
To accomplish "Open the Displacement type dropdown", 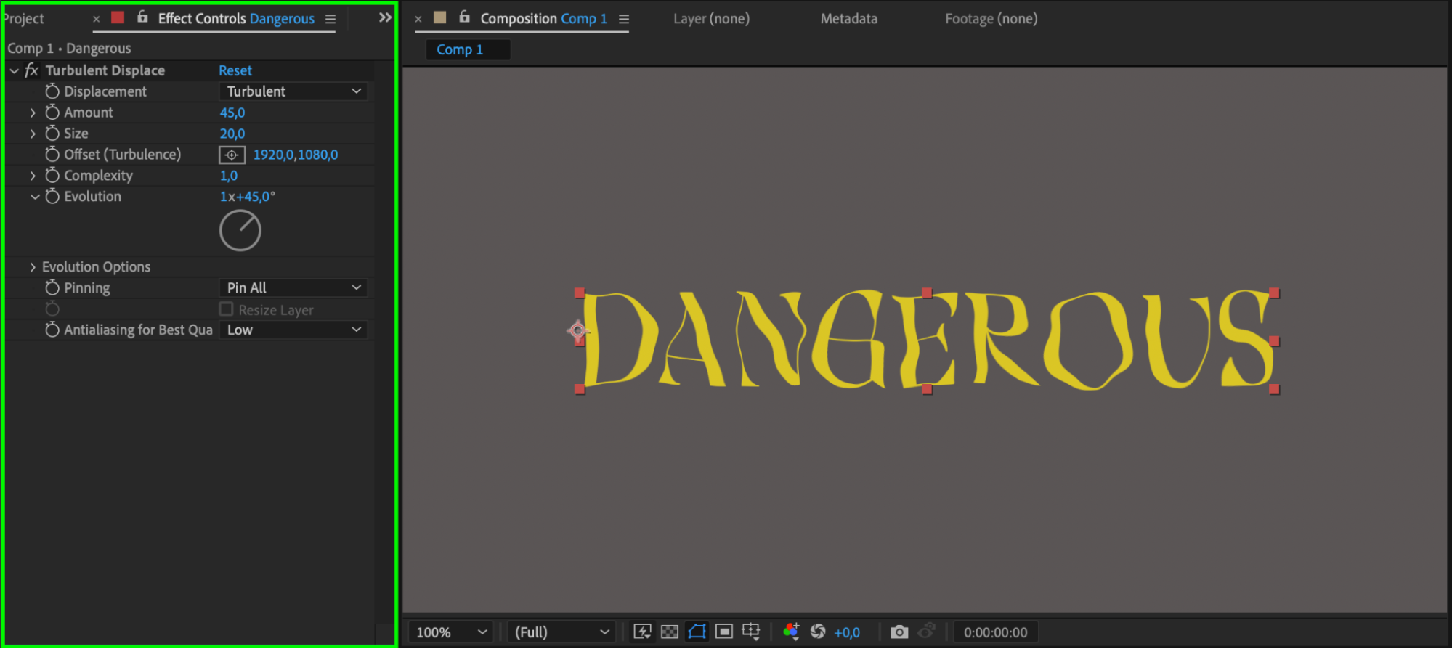I will [x=293, y=91].
